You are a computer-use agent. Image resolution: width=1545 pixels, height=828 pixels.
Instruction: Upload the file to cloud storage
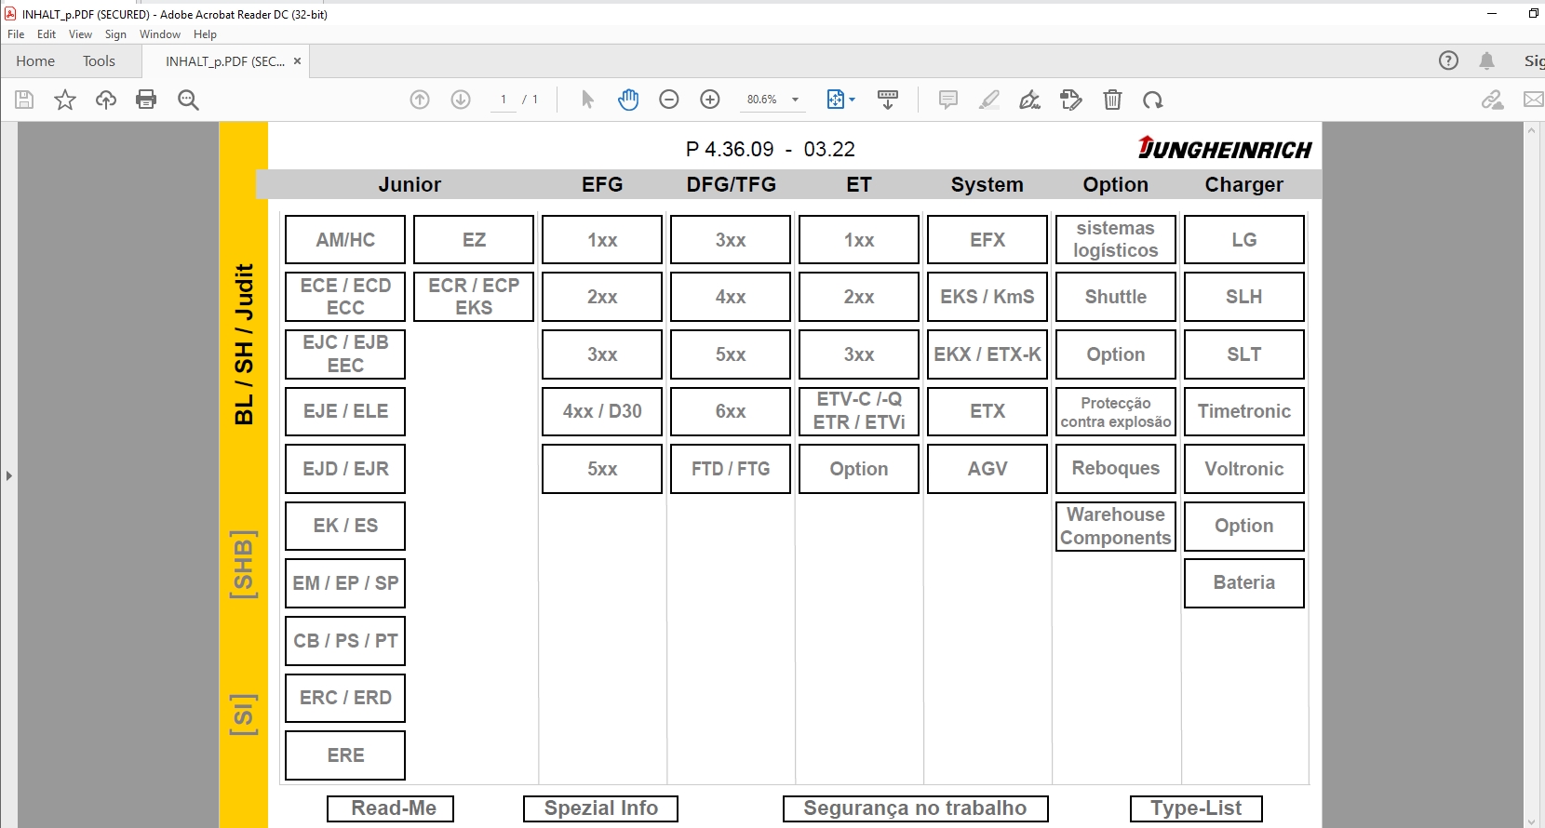point(106,100)
